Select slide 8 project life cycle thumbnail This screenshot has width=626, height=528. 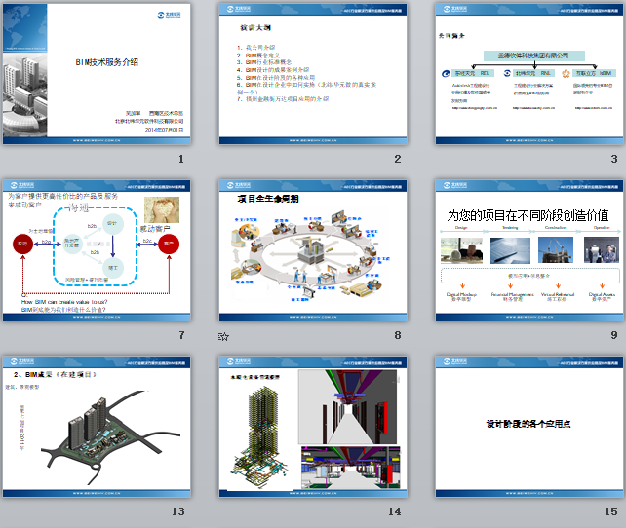tap(313, 250)
